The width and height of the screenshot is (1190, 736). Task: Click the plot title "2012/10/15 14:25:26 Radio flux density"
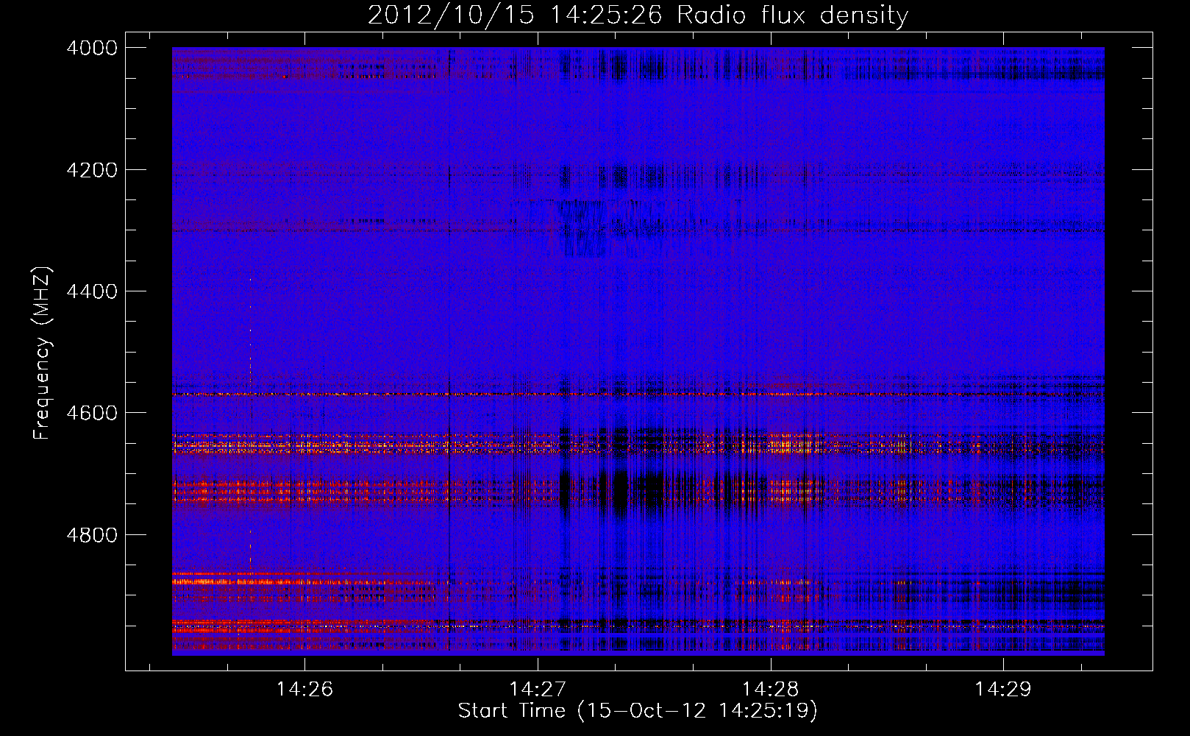coord(638,15)
